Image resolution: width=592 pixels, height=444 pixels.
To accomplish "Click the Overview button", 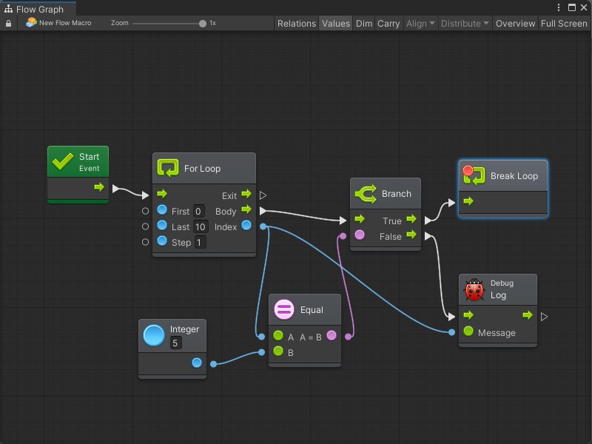I will coord(515,24).
